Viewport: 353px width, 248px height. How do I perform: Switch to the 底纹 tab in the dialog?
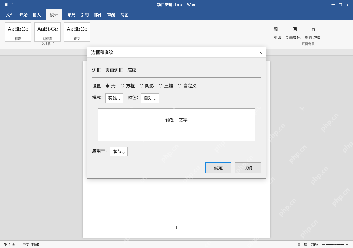tap(132, 70)
